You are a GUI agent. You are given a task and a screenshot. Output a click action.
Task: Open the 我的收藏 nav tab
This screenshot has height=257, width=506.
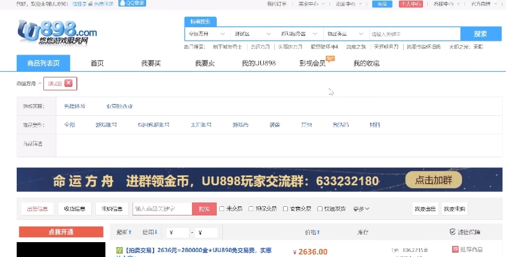[x=366, y=63]
